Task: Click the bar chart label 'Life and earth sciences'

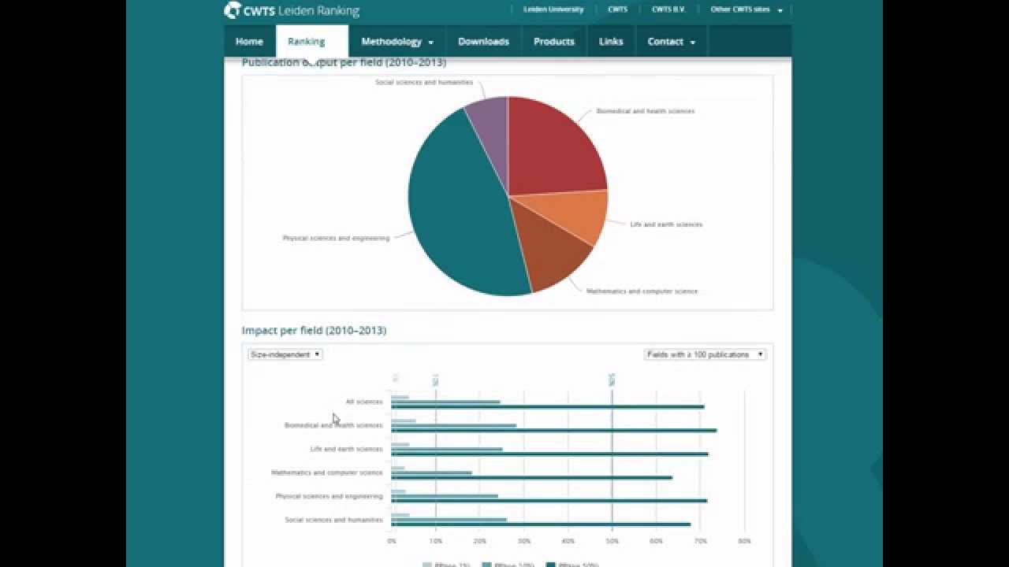Action: (x=347, y=449)
